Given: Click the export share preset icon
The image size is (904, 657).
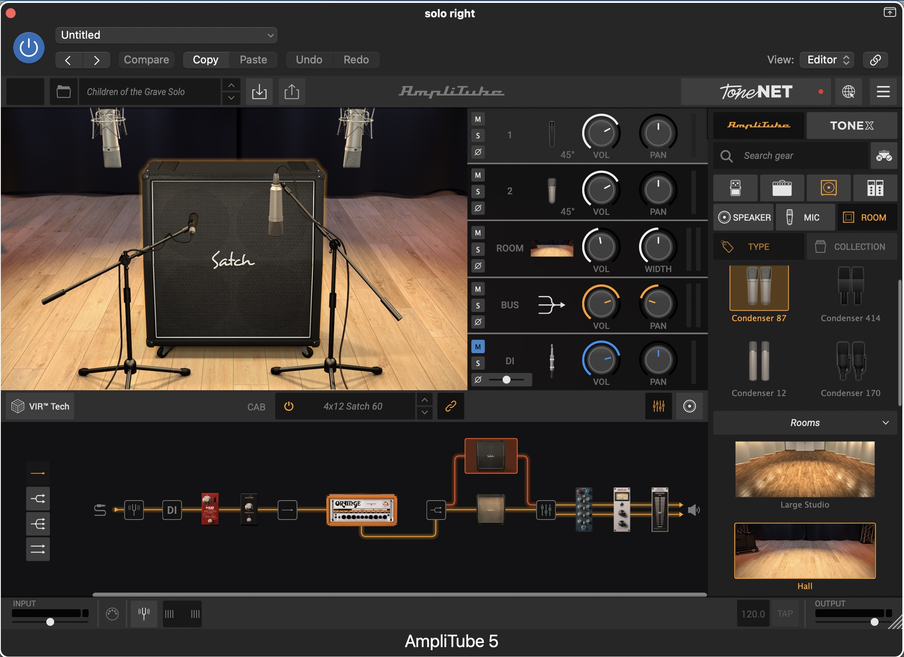Looking at the screenshot, I should coord(292,91).
